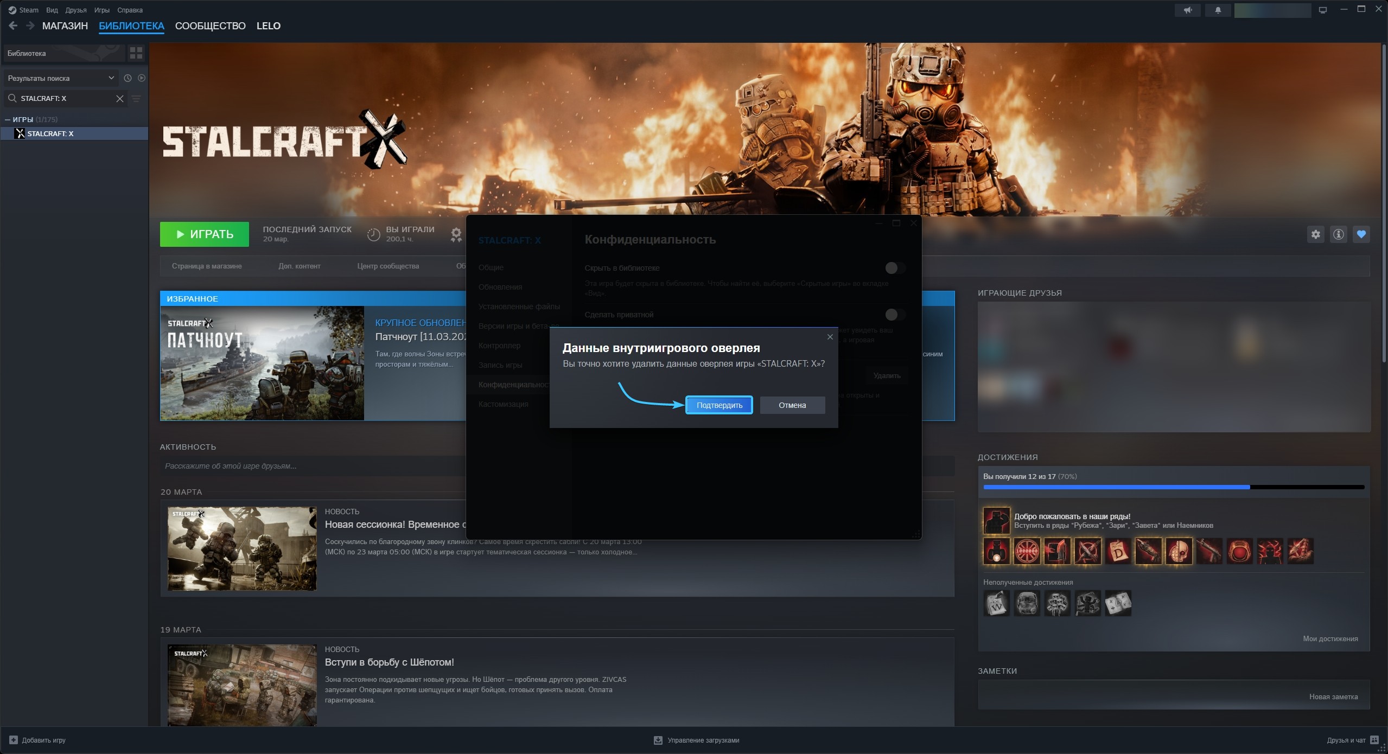Toggle 'Сделать приватной' switch
Viewport: 1388px width, 754px height.
coord(895,315)
